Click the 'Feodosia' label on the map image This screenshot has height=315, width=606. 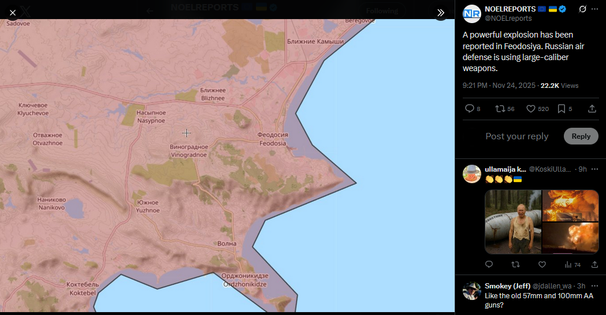tap(273, 143)
